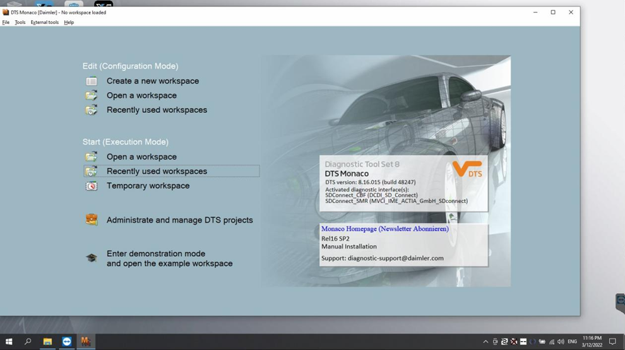This screenshot has width=625, height=350.
Task: Click the red X tray icon
Action: 514,342
